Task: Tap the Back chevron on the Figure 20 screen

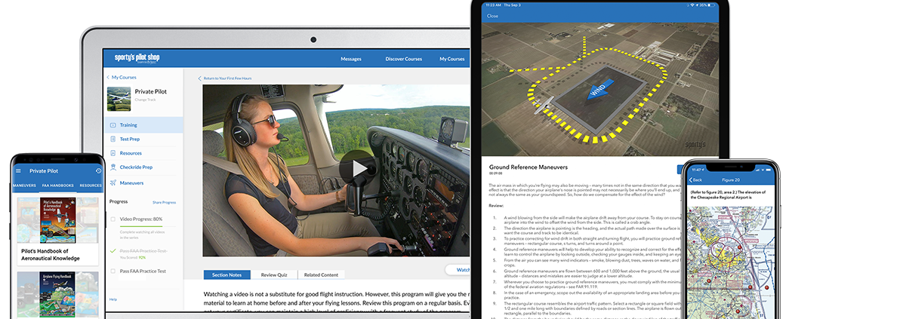Action: [690, 179]
